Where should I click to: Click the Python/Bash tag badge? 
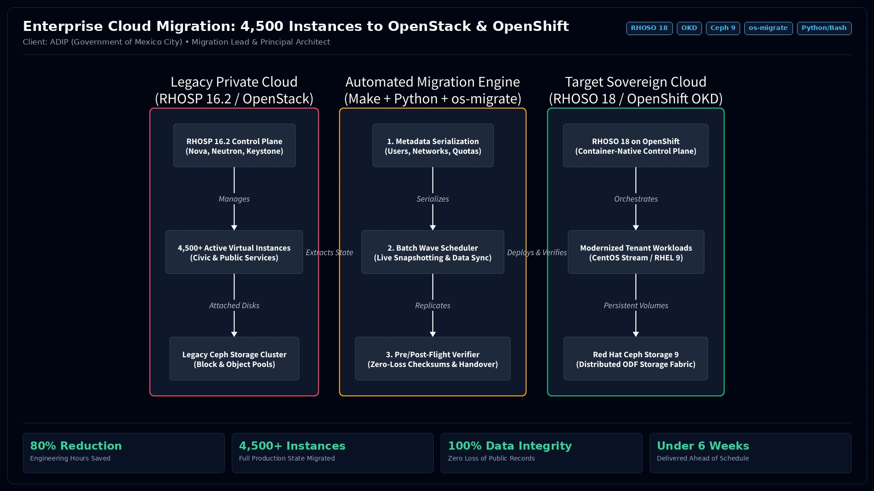pyautogui.click(x=824, y=28)
